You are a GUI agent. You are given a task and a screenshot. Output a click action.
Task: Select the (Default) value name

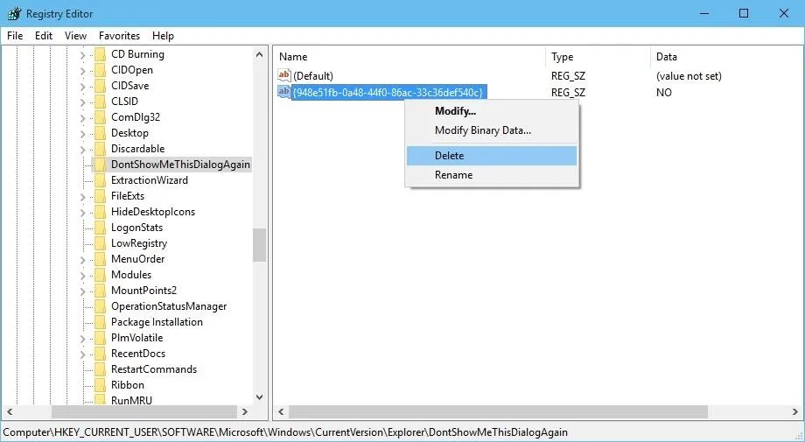tap(312, 76)
